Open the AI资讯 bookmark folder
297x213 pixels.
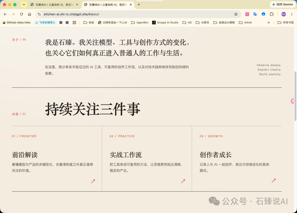tap(202, 23)
